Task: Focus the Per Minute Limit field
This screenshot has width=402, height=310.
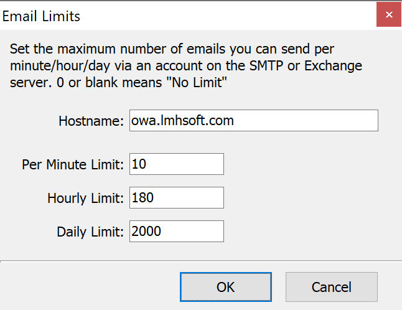Action: [177, 164]
